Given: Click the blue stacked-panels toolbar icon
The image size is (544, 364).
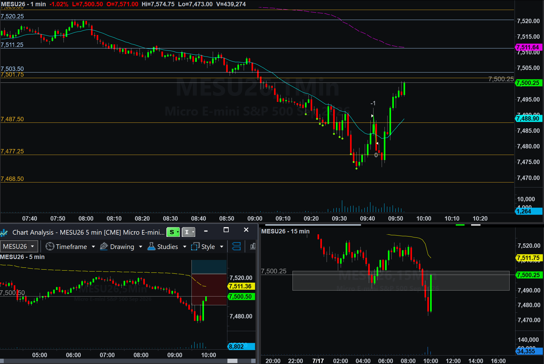Looking at the screenshot, I should point(236,247).
